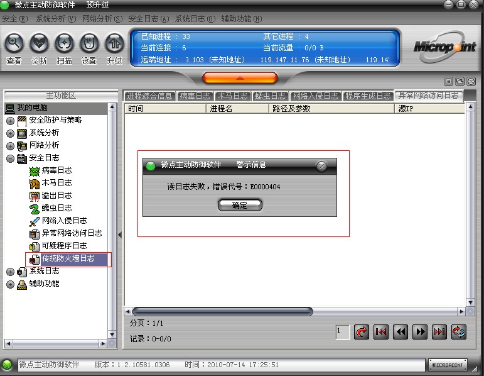Select 溢出日志 in the tree
484x376 pixels.
56,196
